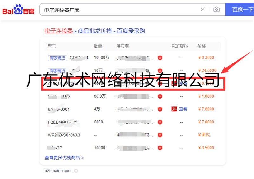The height and width of the screenshot is (179, 254).
Task: Click quantity 4万
Action: click(x=97, y=109)
